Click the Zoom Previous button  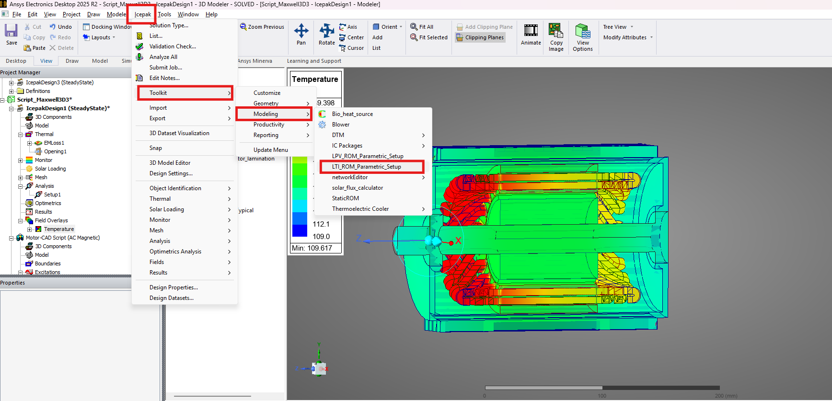click(262, 27)
